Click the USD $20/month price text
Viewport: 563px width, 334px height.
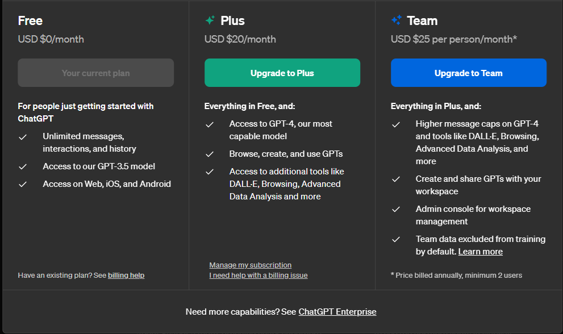point(240,39)
